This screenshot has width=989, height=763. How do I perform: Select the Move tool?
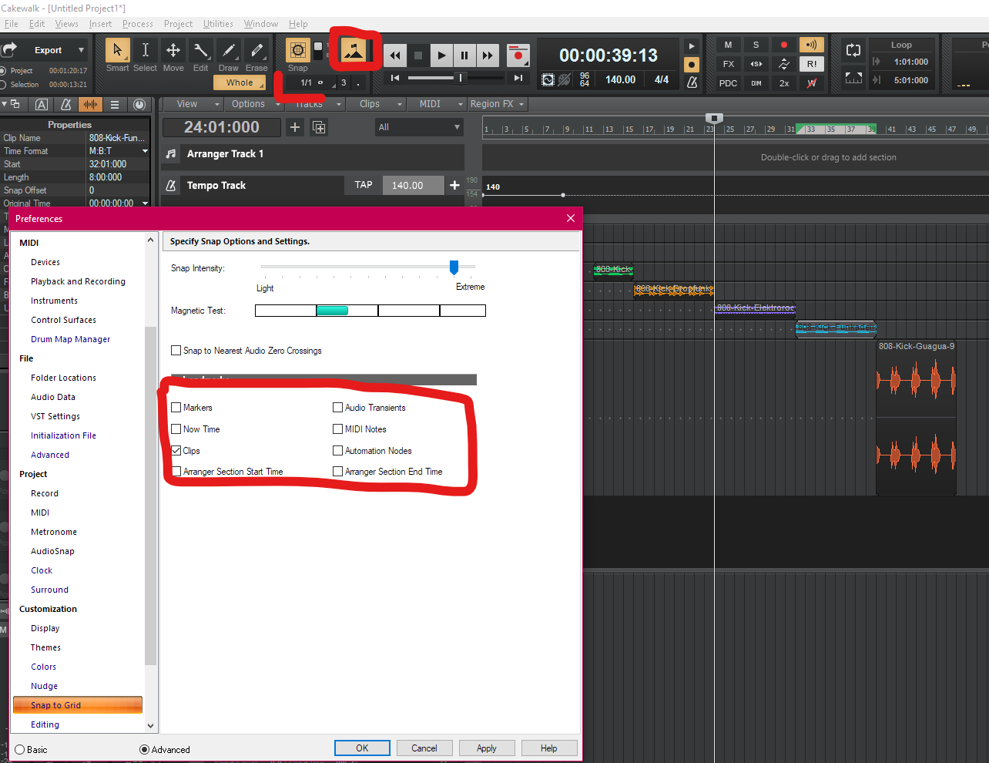[173, 50]
